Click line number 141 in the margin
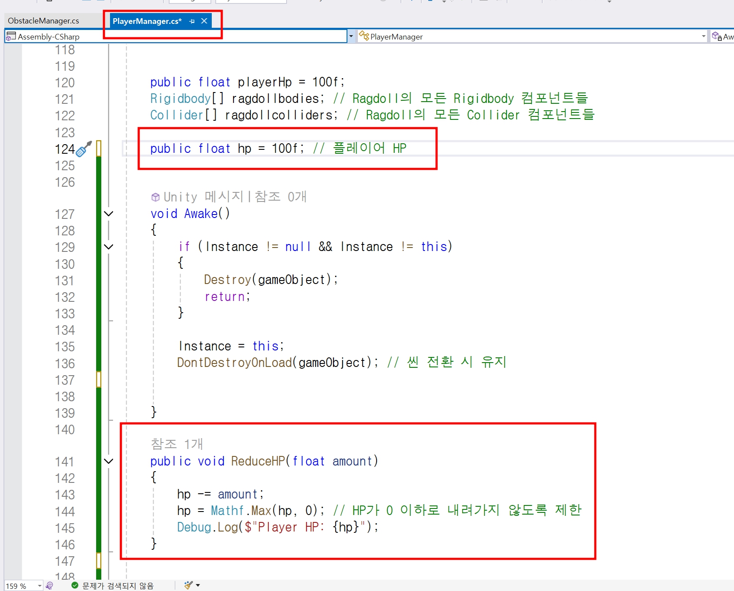This screenshot has width=734, height=591. (65, 462)
